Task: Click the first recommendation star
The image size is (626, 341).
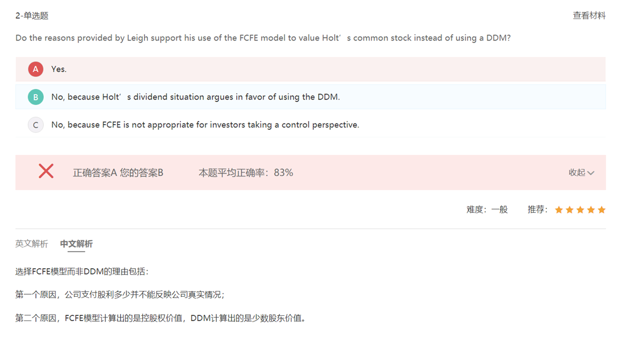Action: coord(559,210)
